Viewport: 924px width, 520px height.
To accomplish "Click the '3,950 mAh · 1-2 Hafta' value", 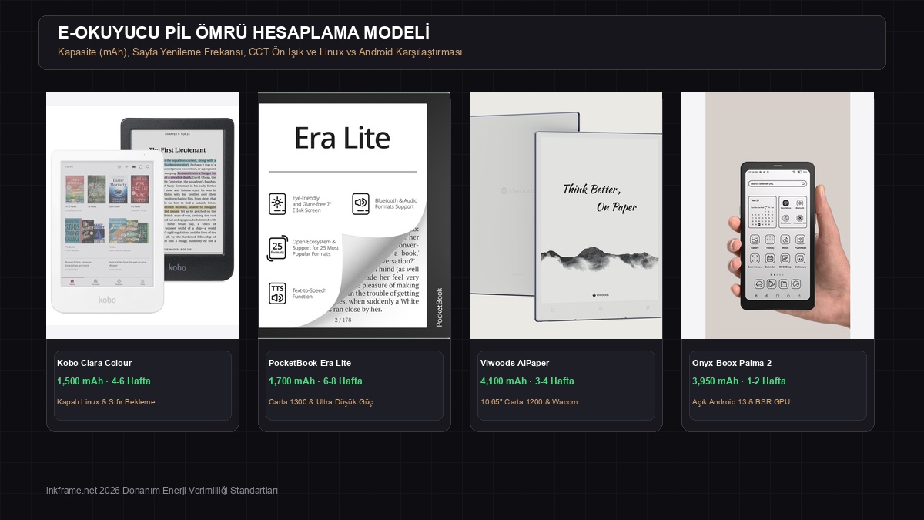I will click(x=739, y=381).
